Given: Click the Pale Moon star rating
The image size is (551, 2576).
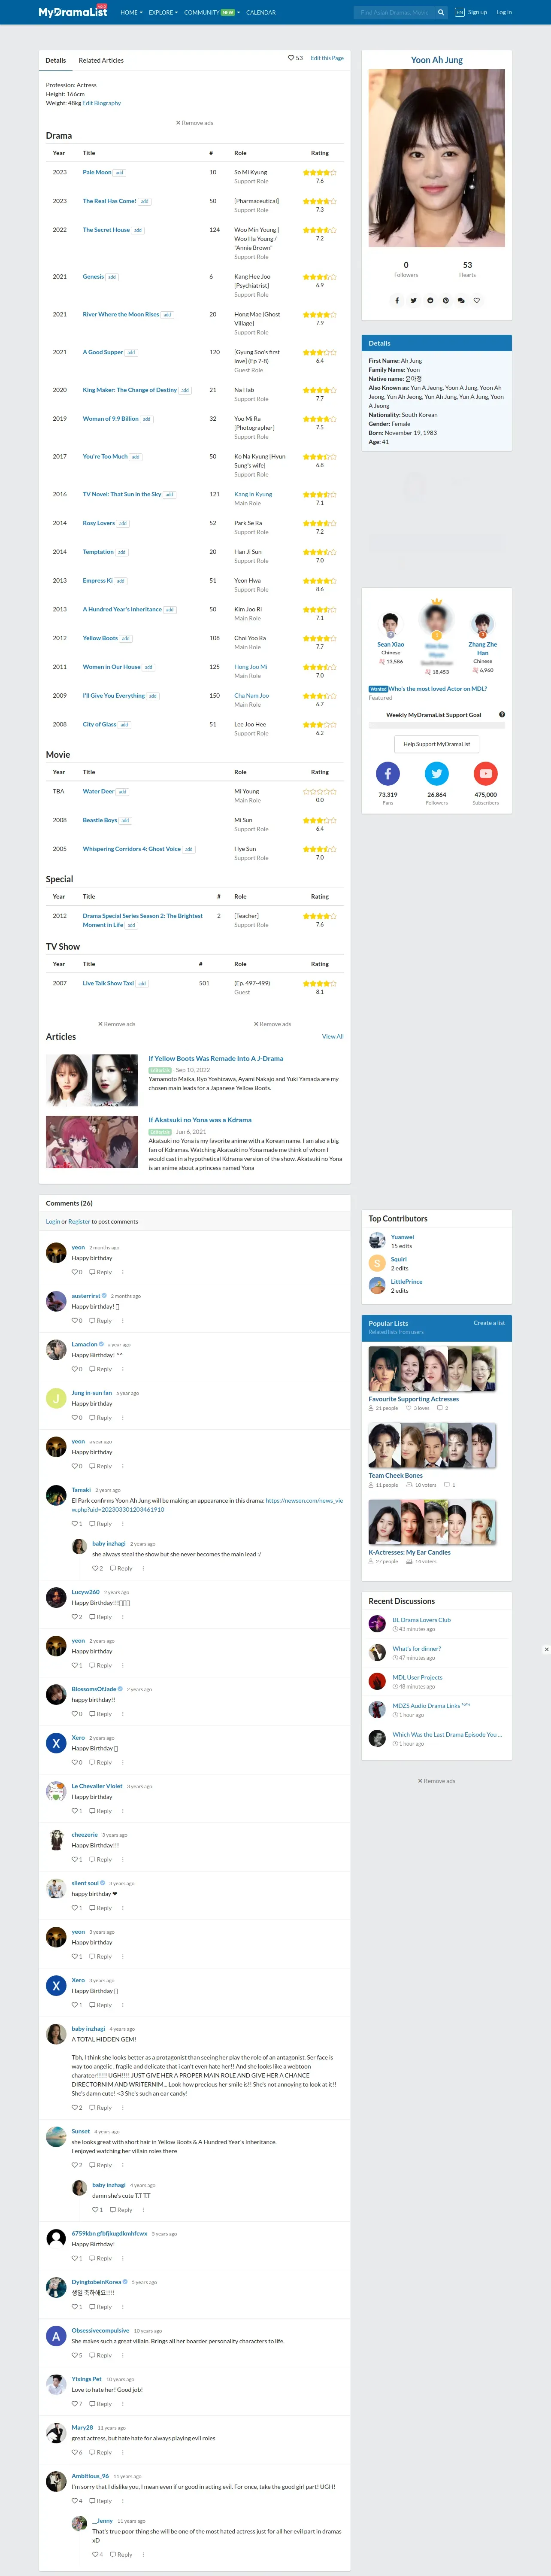Looking at the screenshot, I should point(320,172).
